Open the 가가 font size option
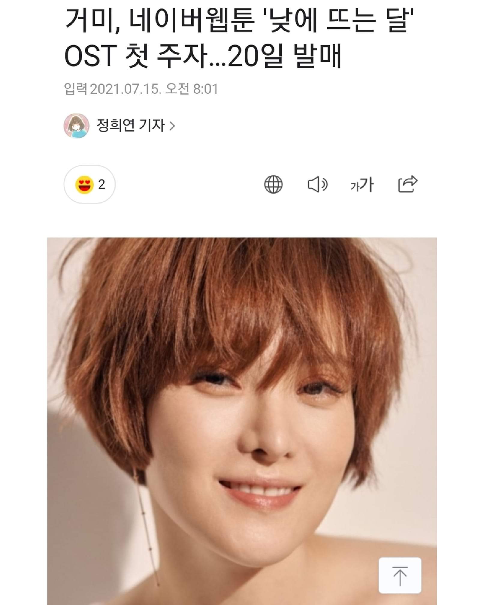 [x=362, y=184]
